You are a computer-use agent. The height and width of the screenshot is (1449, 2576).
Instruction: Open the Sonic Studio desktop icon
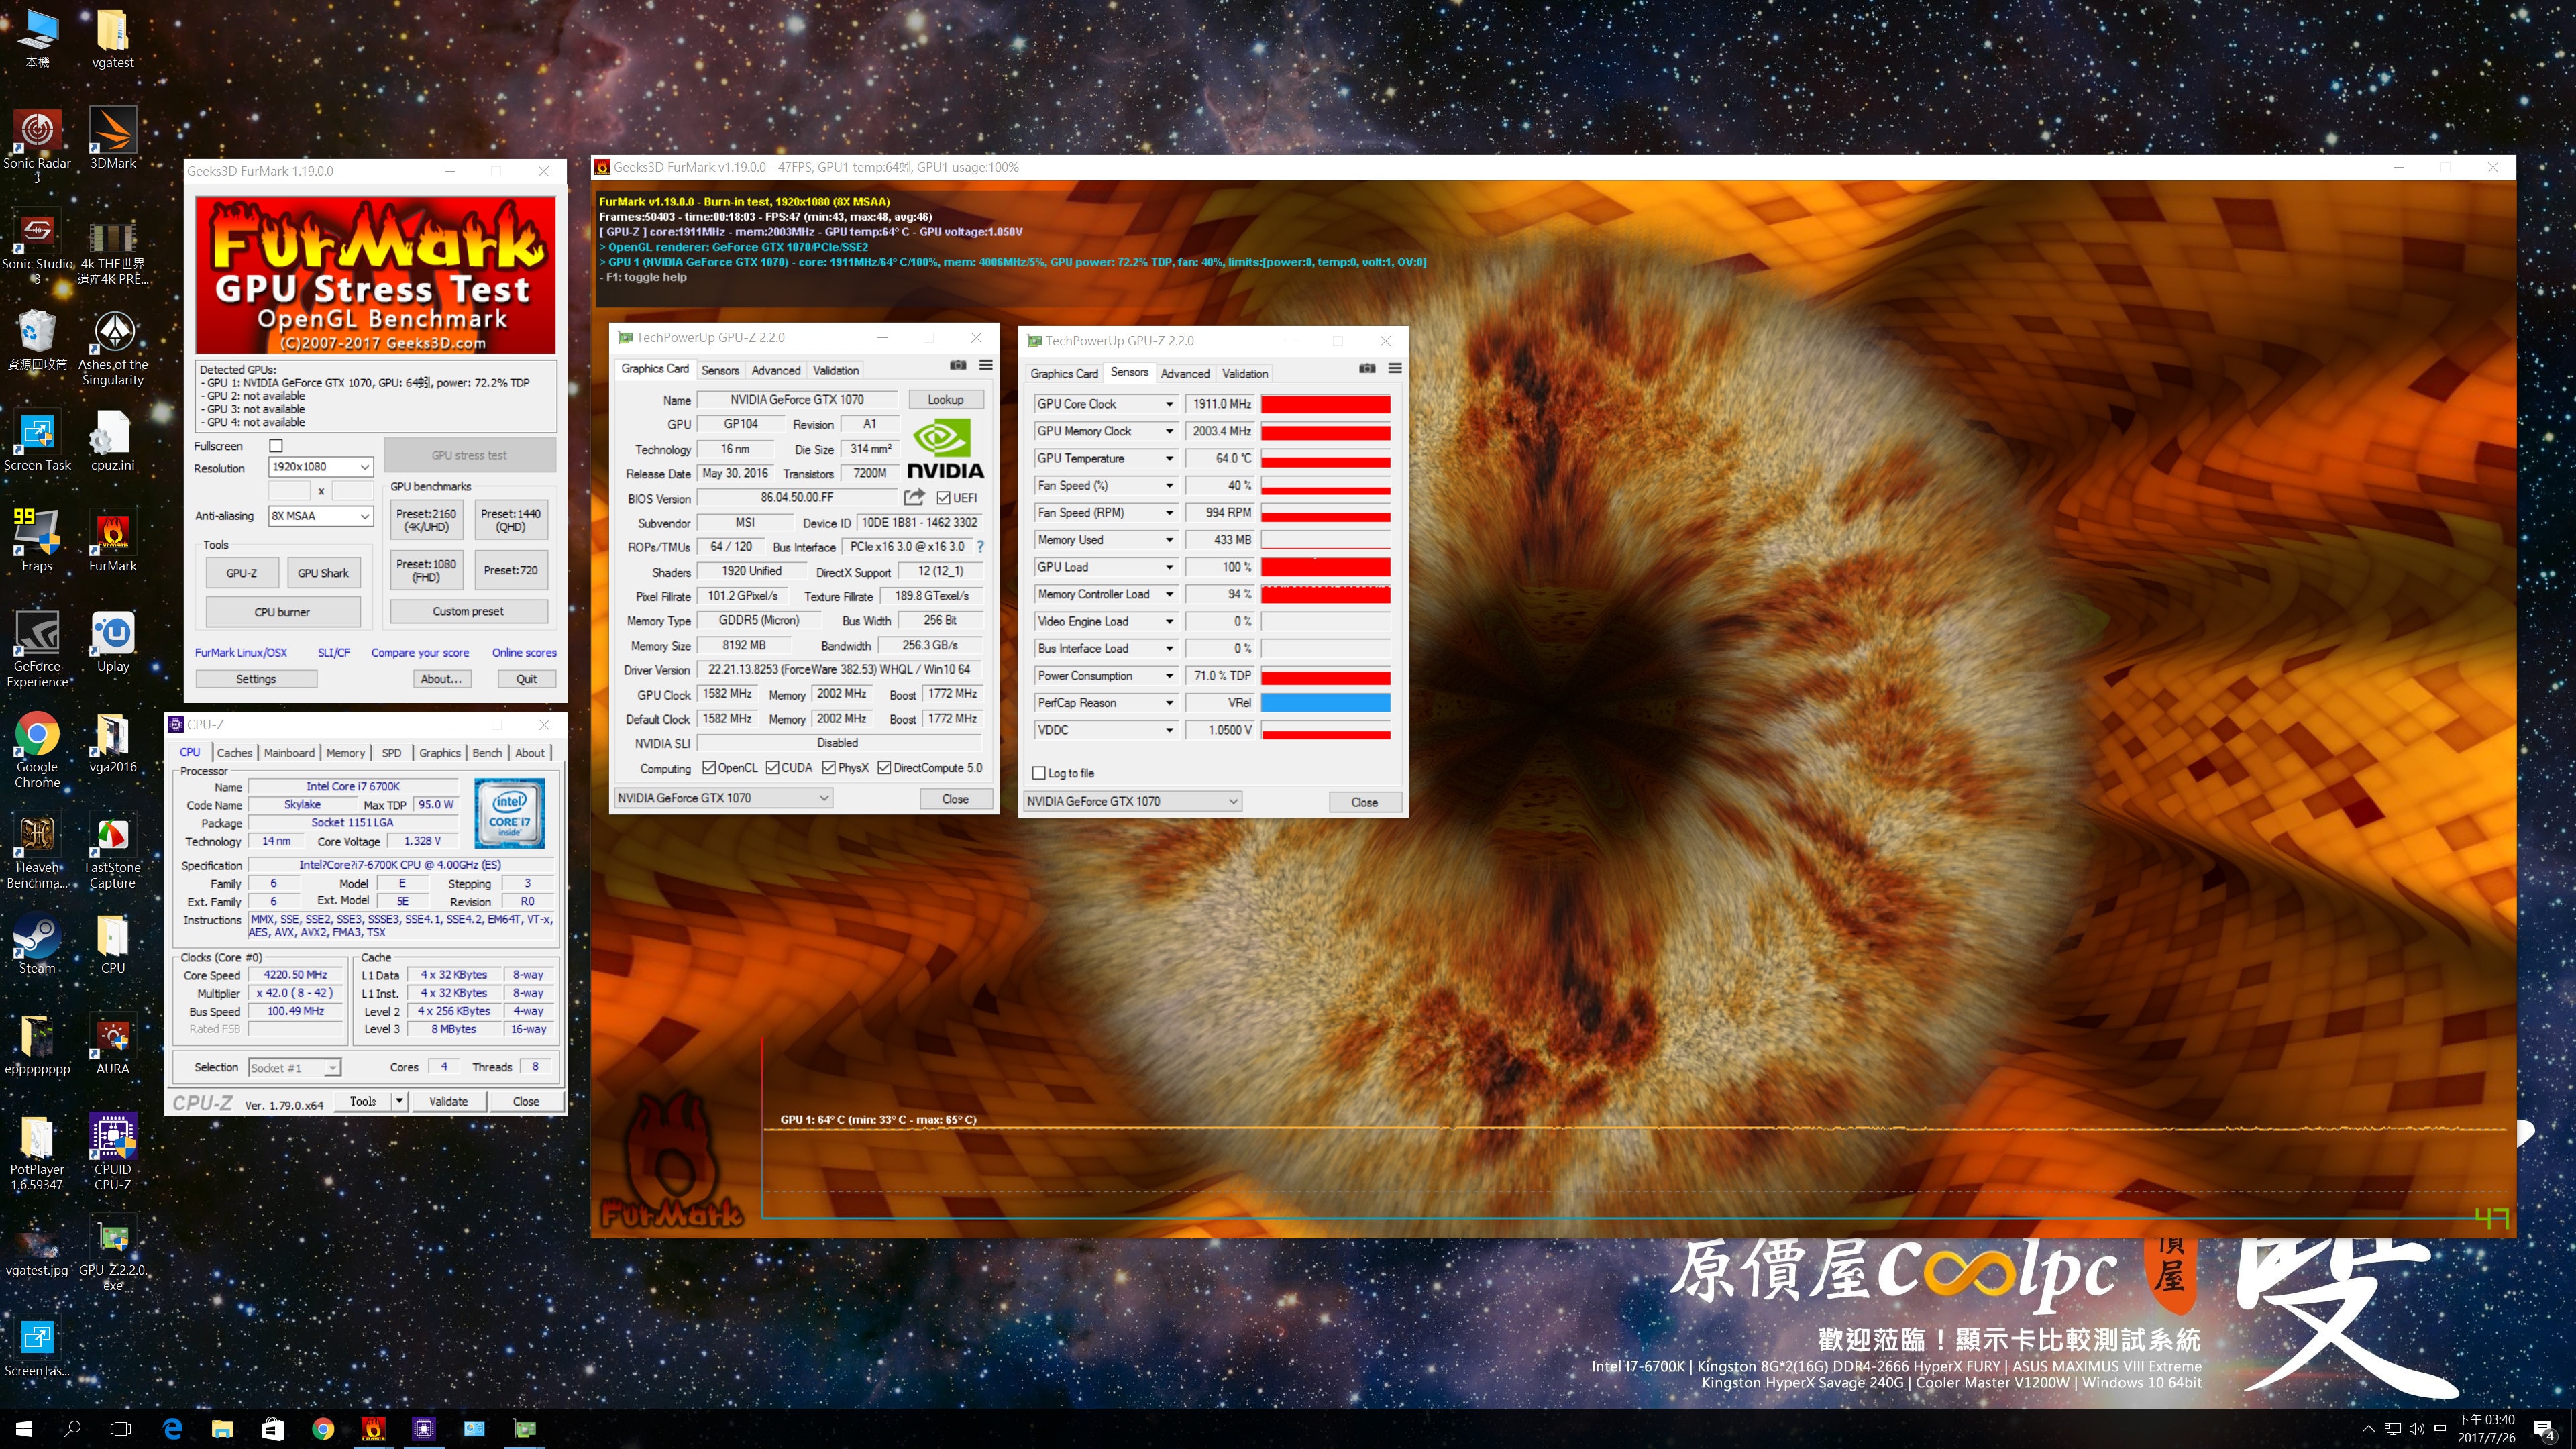(x=37, y=247)
